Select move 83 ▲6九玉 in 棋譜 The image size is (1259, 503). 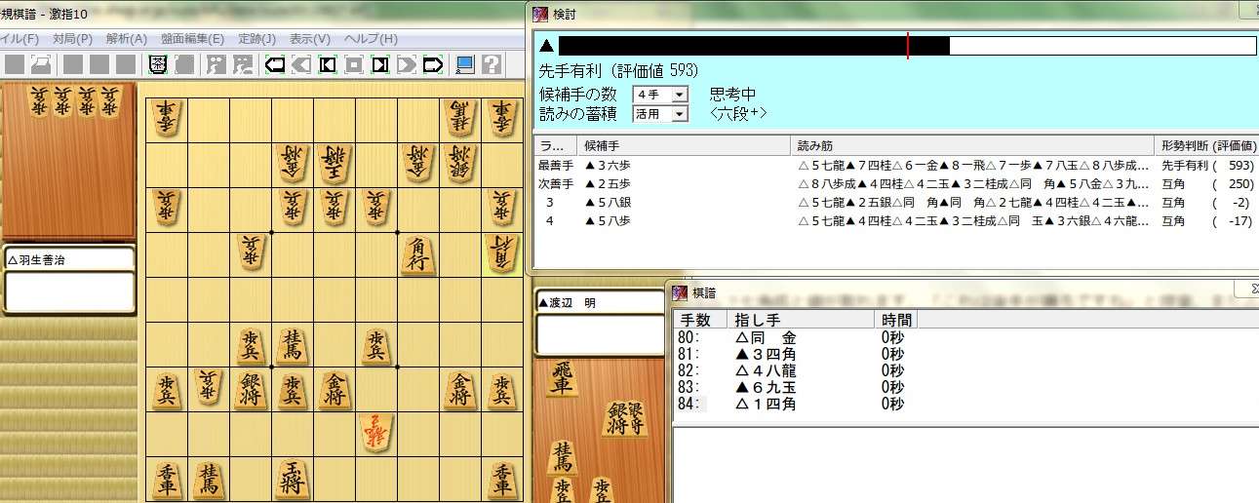pyautogui.click(x=795, y=387)
